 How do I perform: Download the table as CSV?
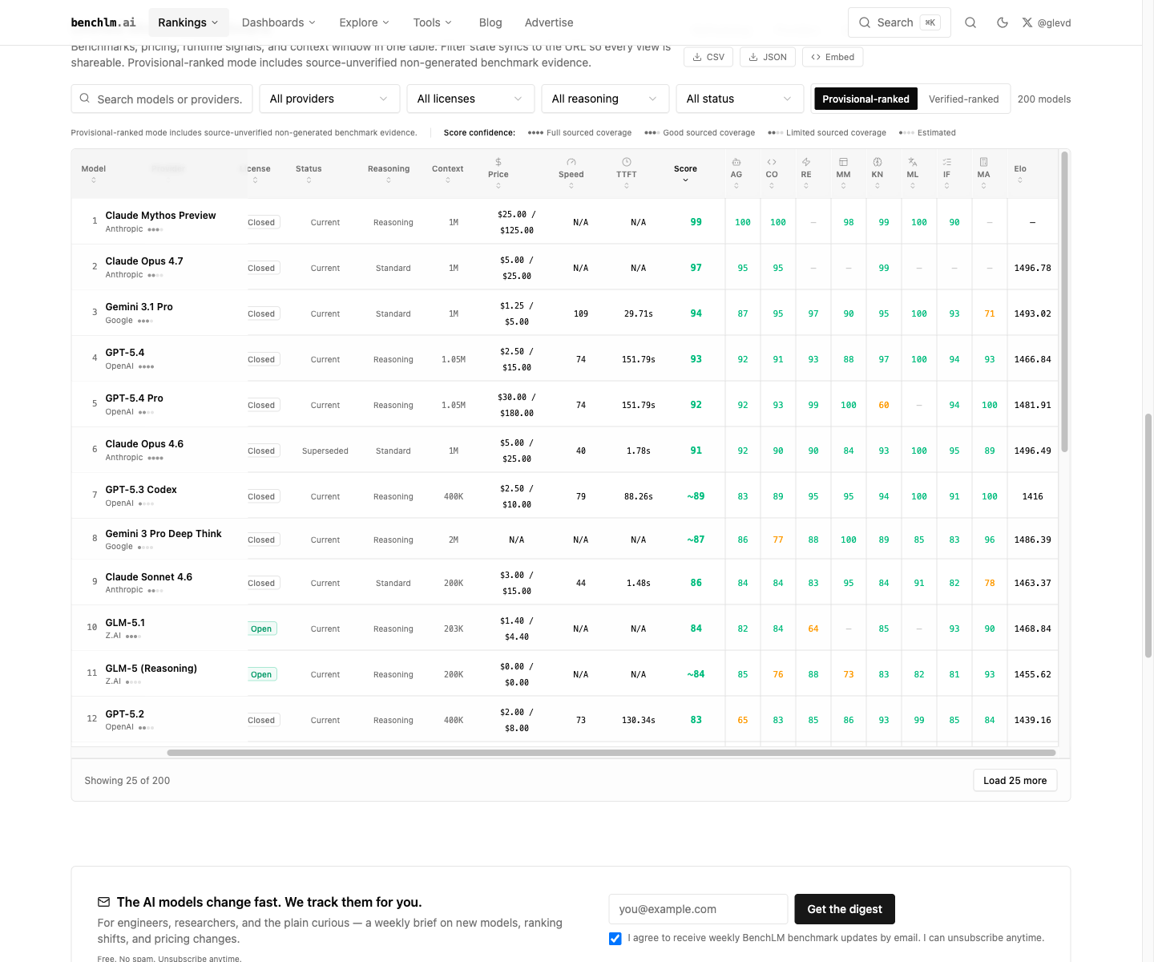[x=708, y=57]
